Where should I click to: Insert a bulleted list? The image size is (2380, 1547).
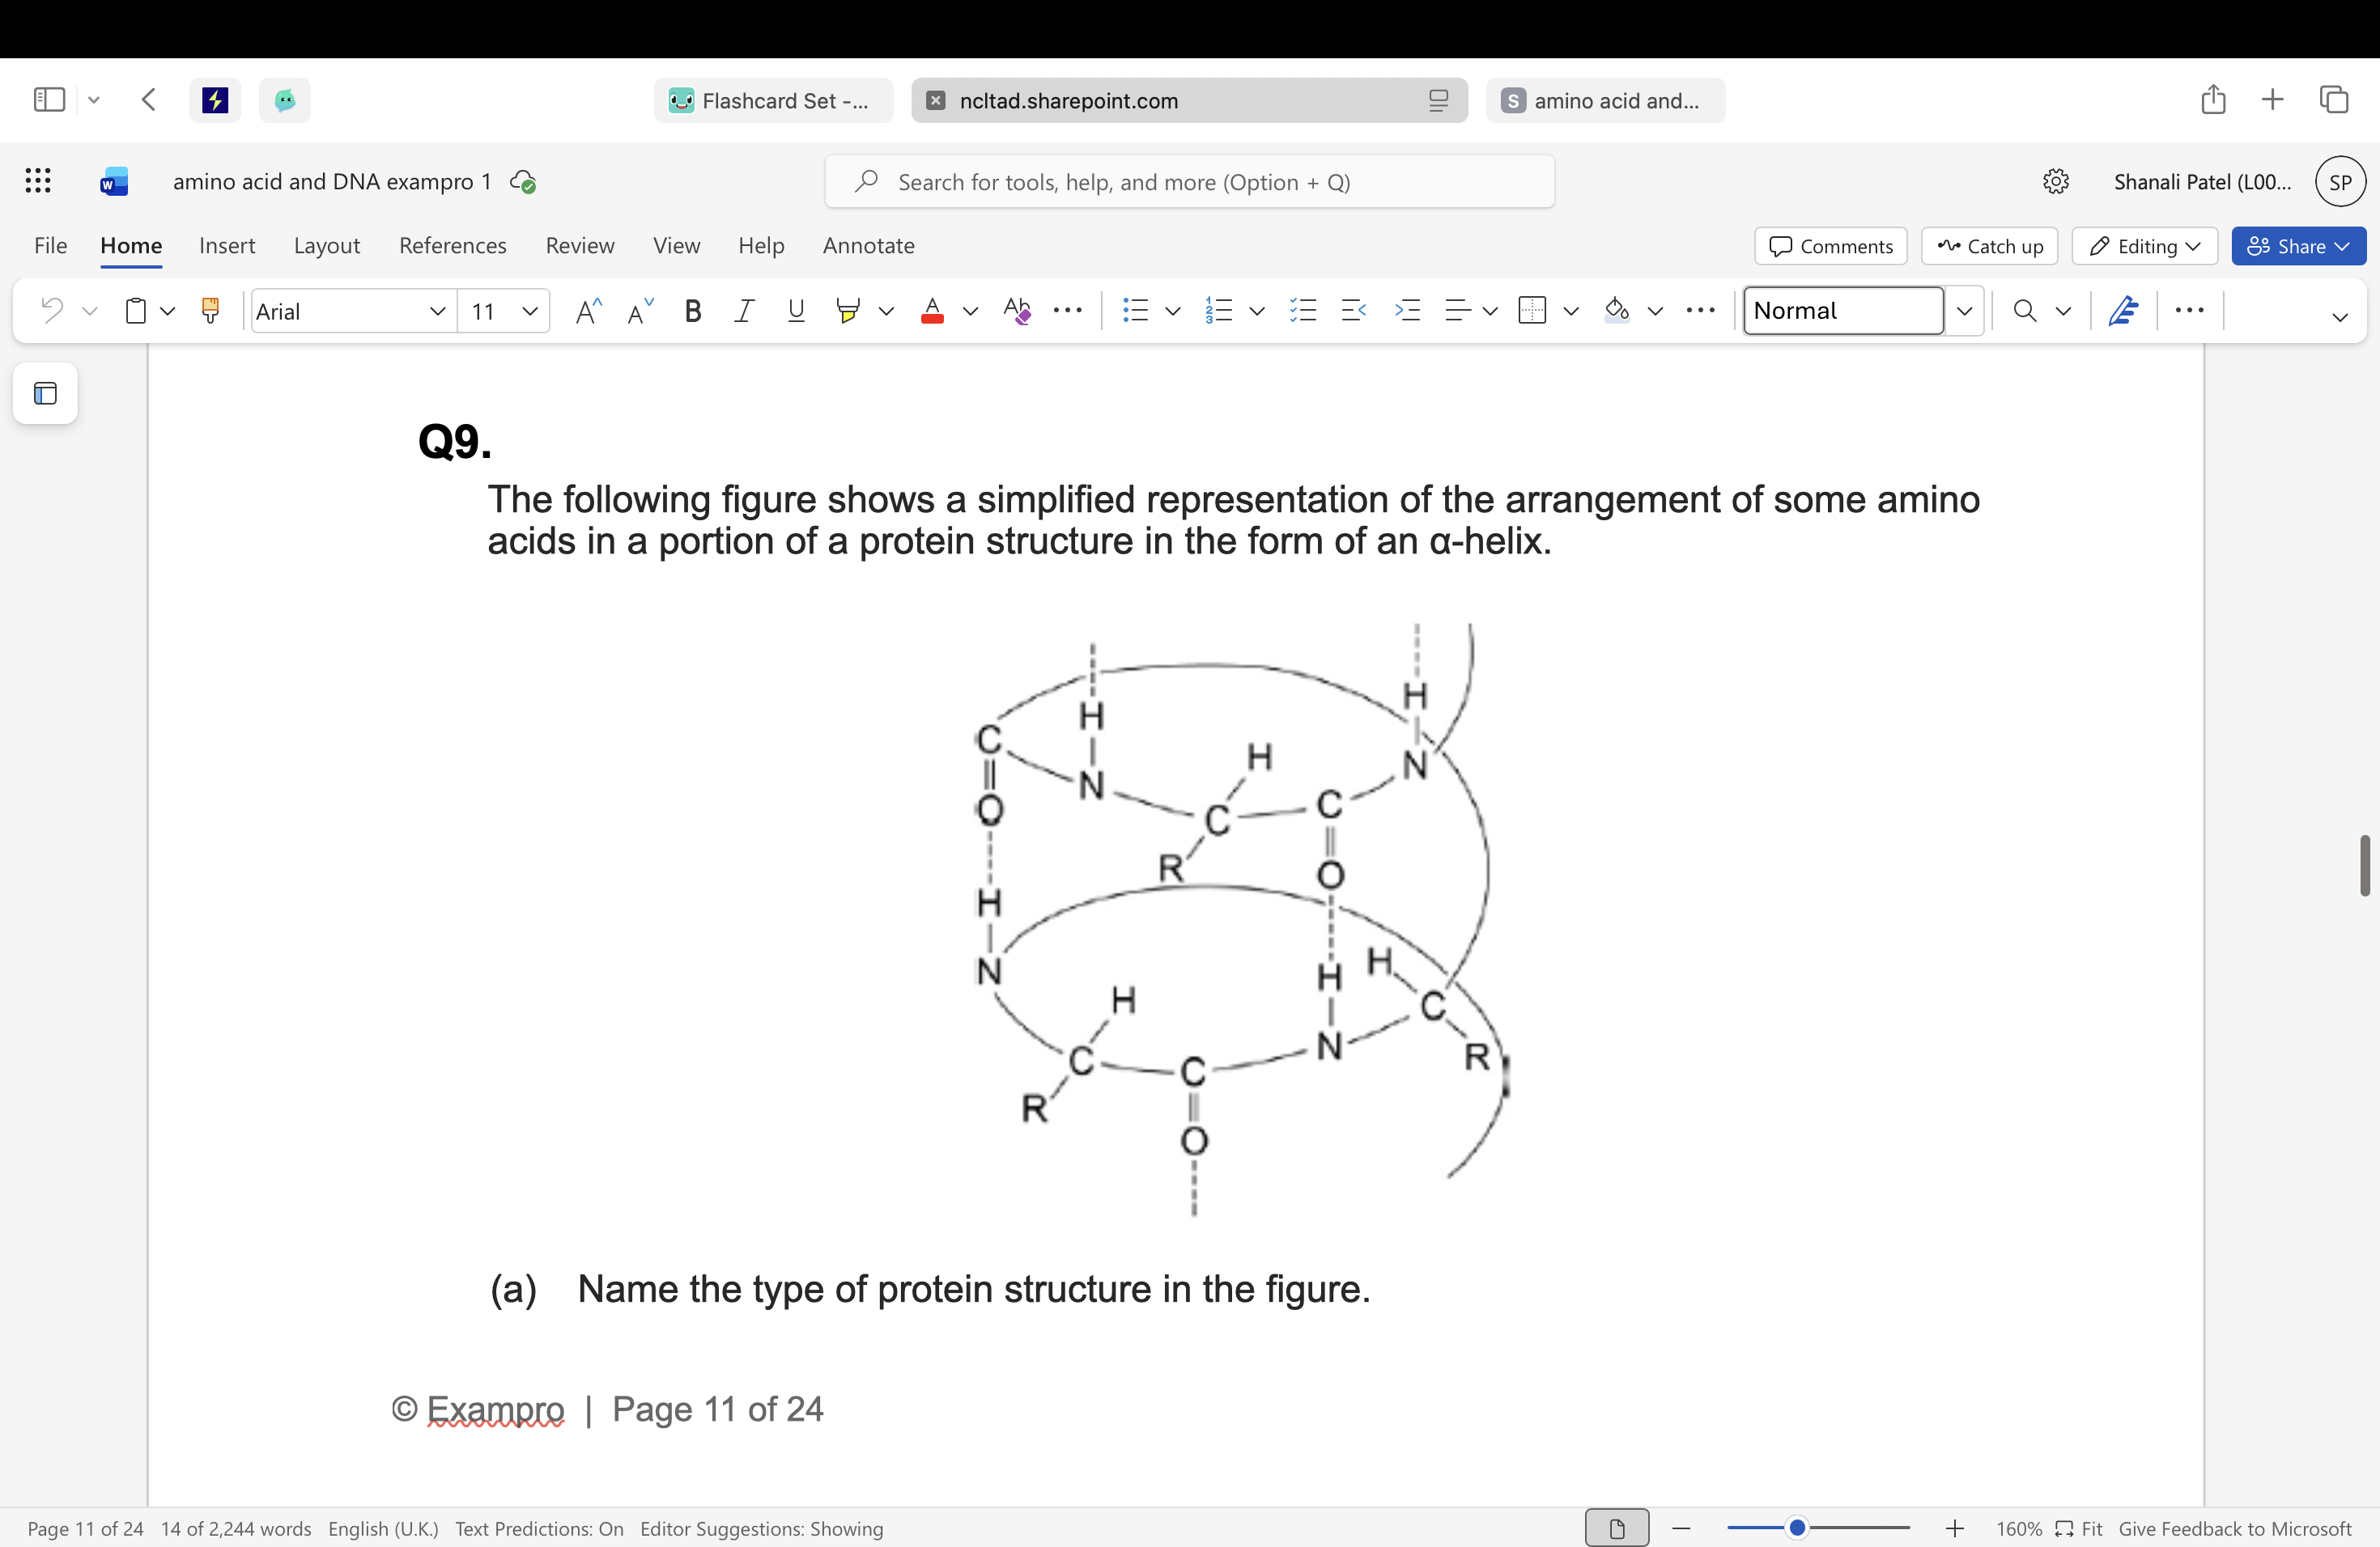[x=1135, y=311]
